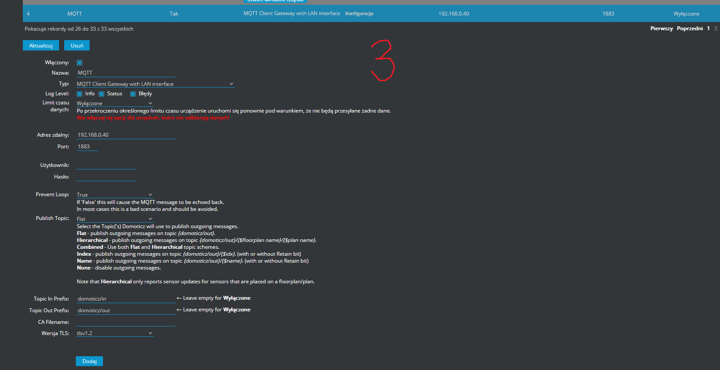Image resolution: width=720 pixels, height=370 pixels.
Task: Open the Wersja TLS dropdown
Action: (115, 333)
